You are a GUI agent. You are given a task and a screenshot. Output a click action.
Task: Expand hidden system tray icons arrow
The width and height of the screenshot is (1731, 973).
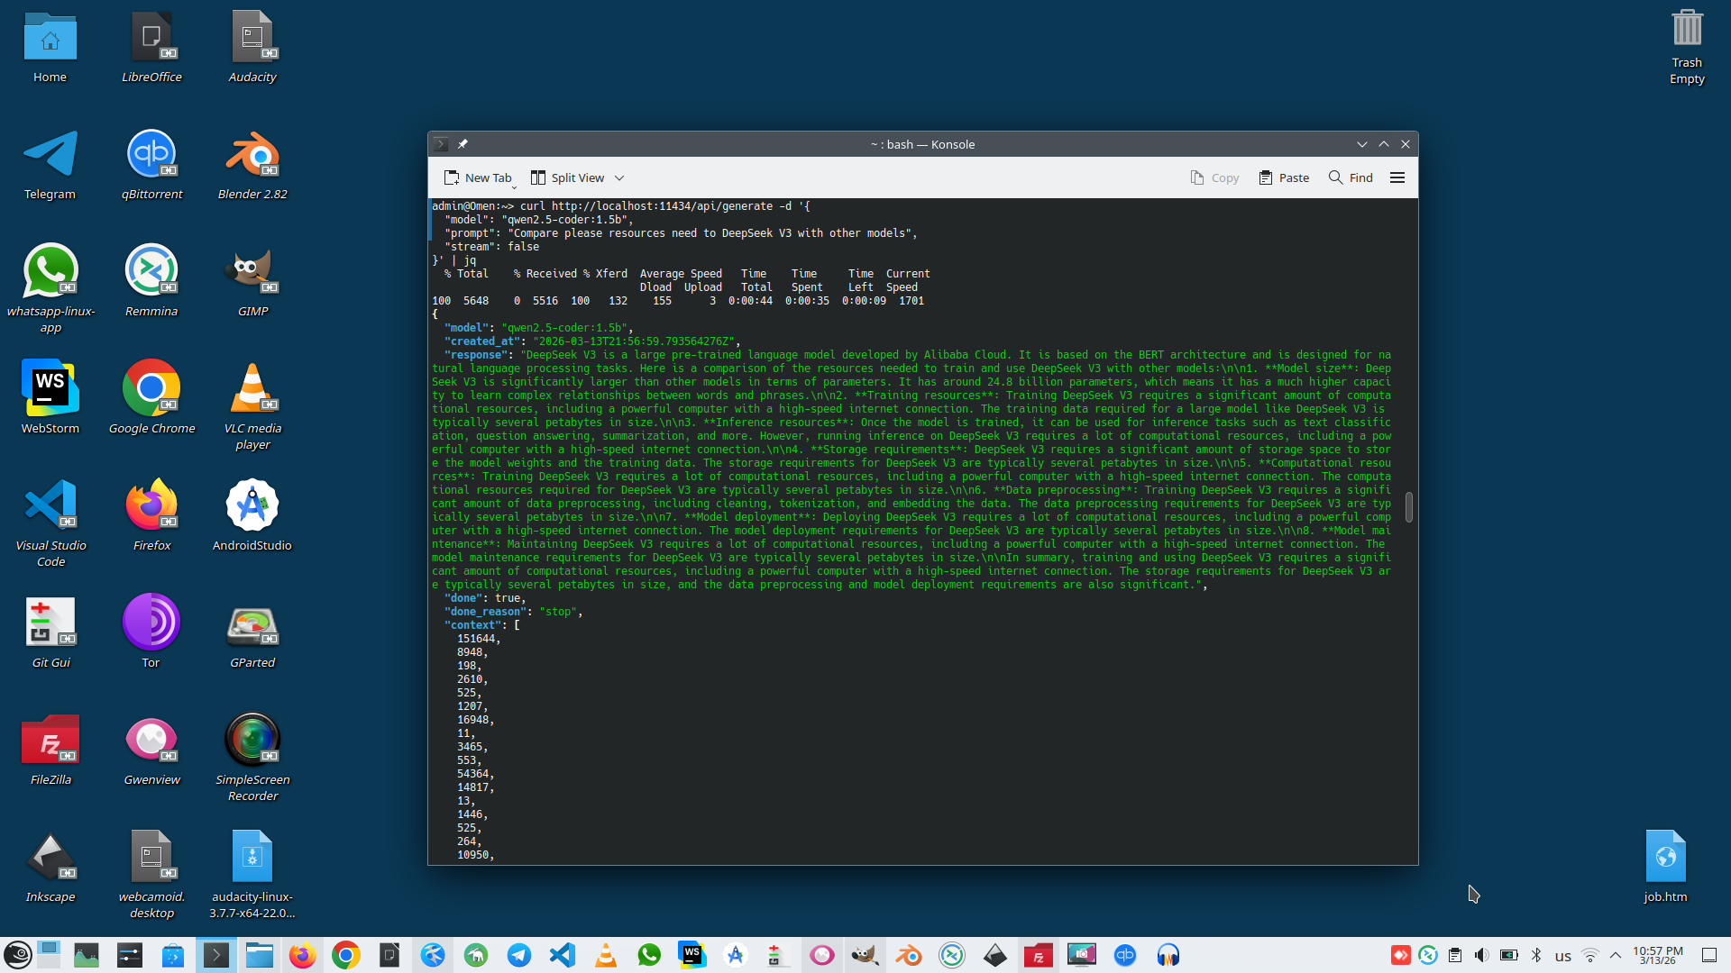1616,955
